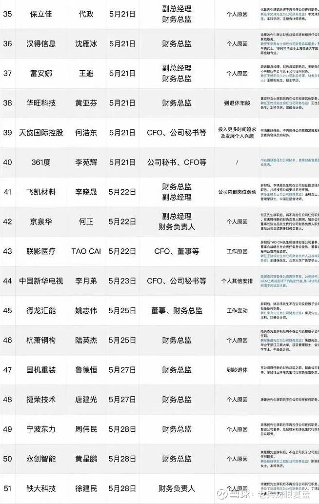The height and width of the screenshot is (504, 319).
Task: Click company cell 国机重装
Action: pos(41,370)
